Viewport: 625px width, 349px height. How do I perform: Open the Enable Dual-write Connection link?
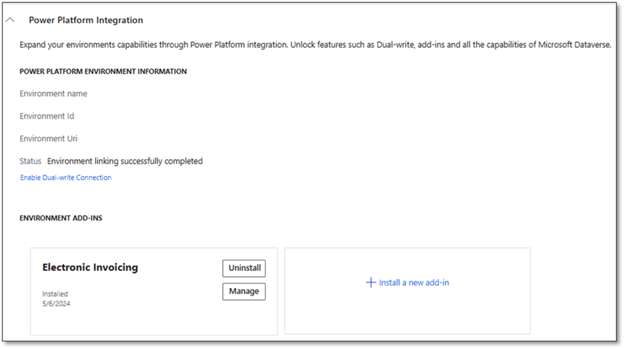[x=66, y=177]
